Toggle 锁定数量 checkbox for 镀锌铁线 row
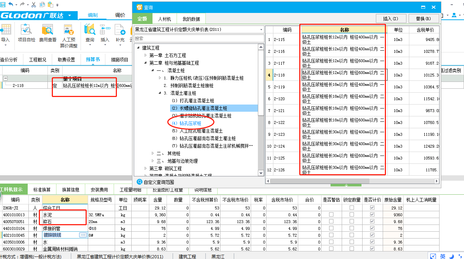Viewport: 464px width, 259px height. tap(352, 235)
